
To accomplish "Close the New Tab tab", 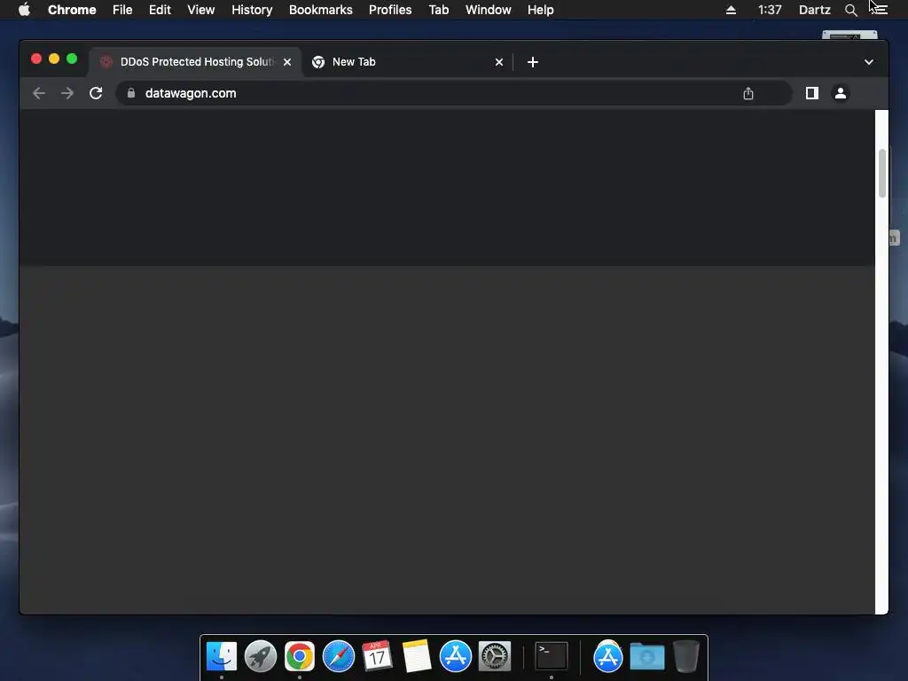I will [x=499, y=62].
